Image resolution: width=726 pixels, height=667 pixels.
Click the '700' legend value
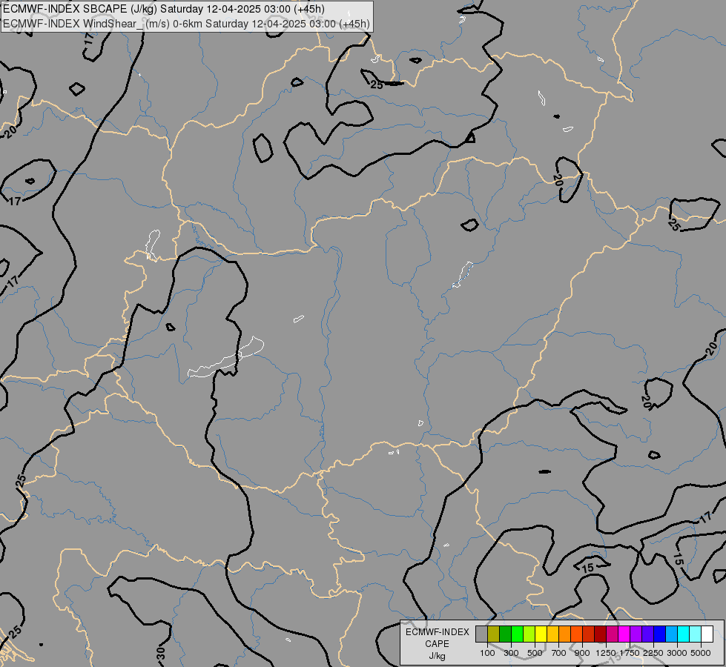(559, 653)
